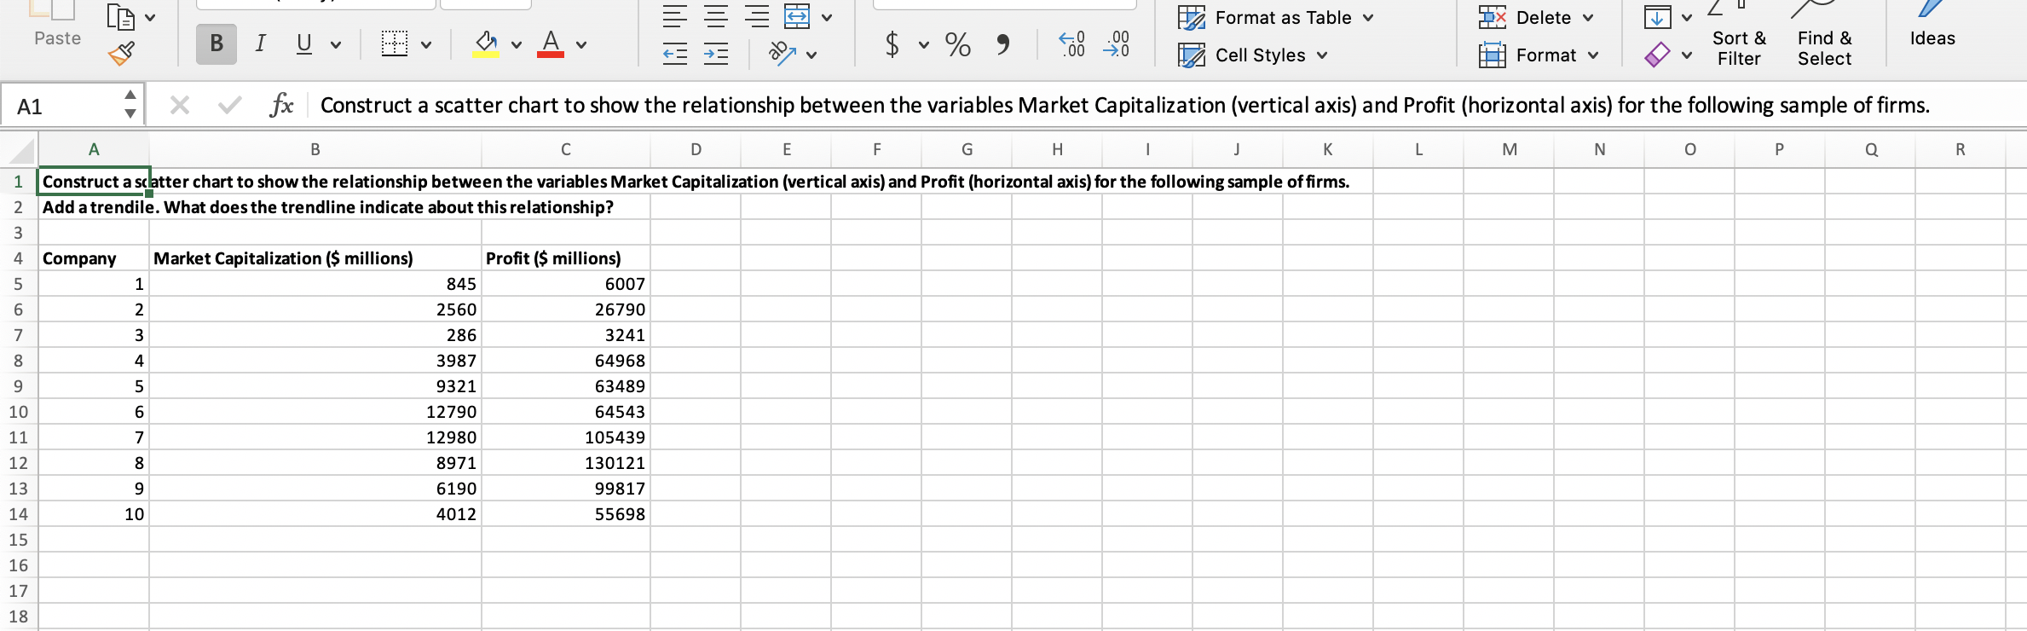Click the Name Box showing A1
This screenshot has height=631, width=2027.
tap(64, 106)
